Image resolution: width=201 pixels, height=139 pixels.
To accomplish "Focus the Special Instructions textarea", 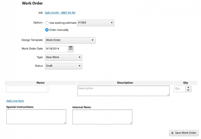I will pyautogui.click(x=36, y=117).
